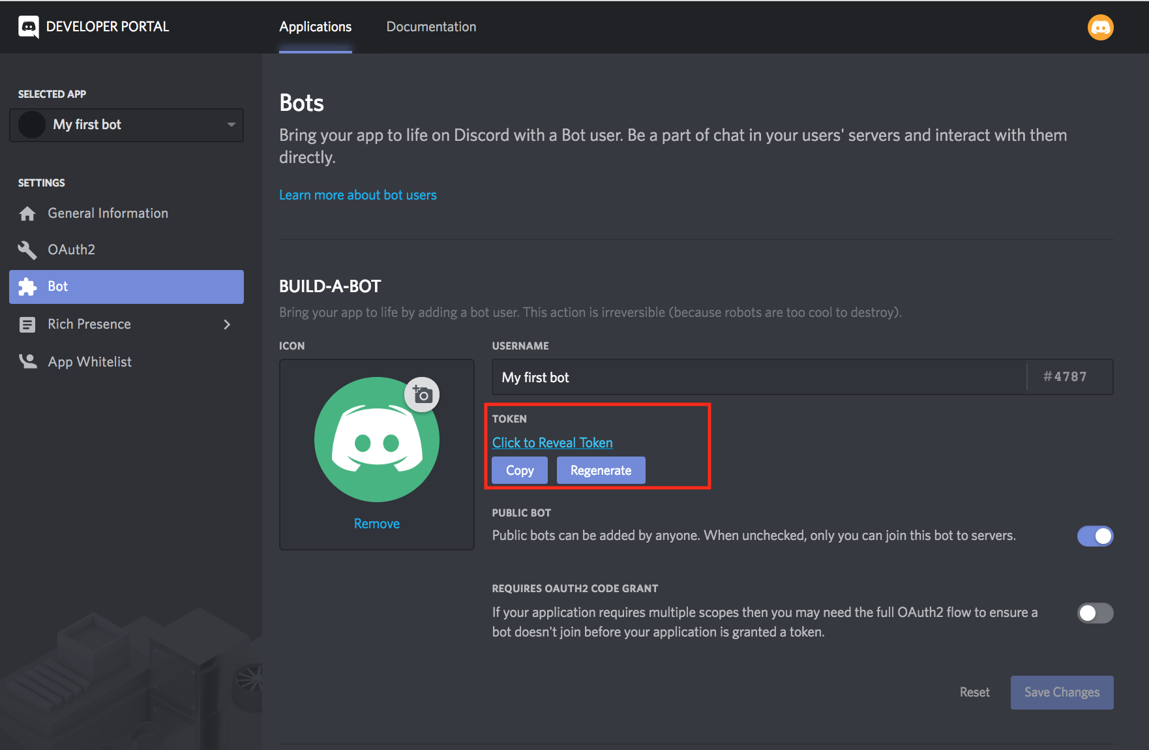Click the Bot puzzle piece icon

click(x=27, y=287)
